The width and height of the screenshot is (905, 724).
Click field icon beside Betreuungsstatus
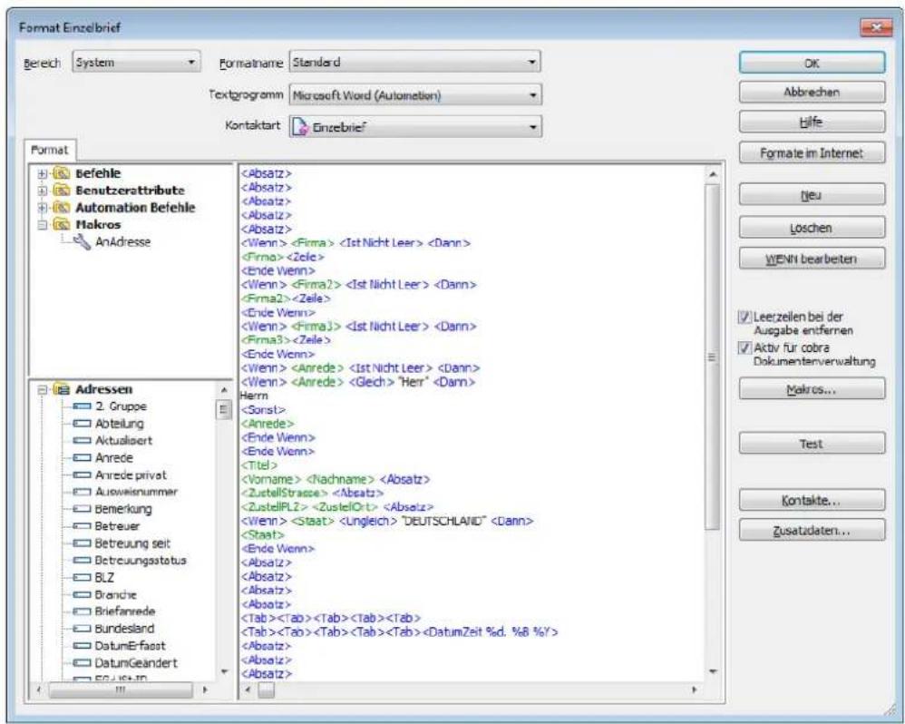[82, 560]
